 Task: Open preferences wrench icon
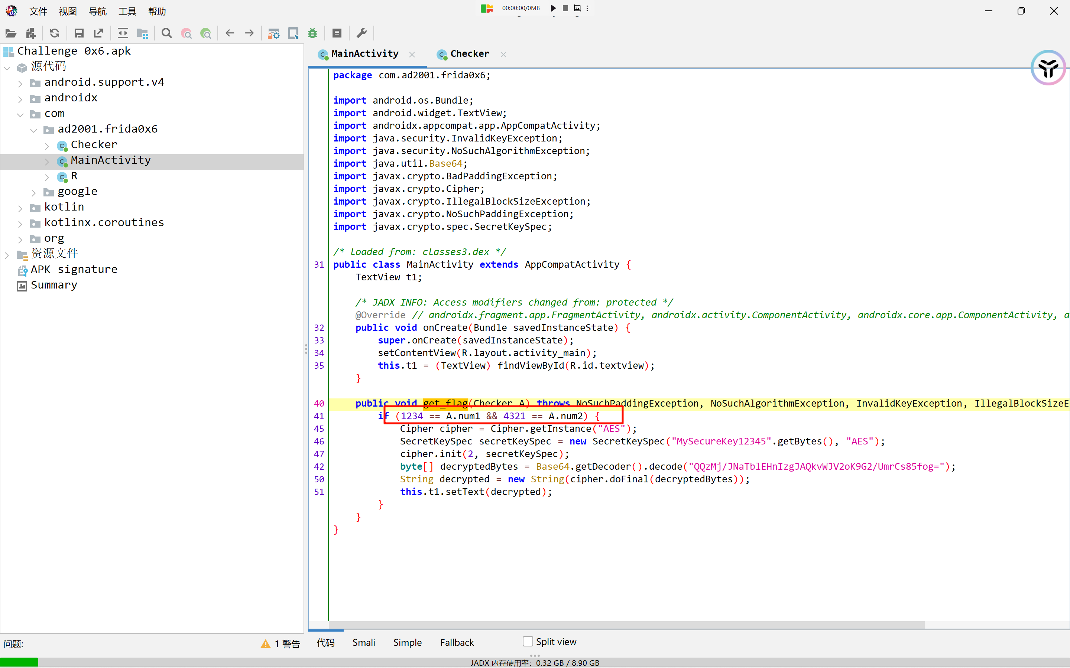(x=361, y=33)
